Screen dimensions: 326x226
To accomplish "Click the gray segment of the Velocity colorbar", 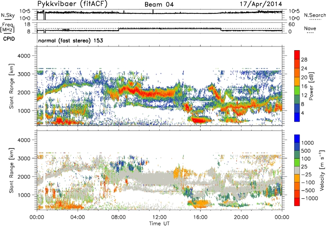I will pyautogui.click(x=297, y=171).
